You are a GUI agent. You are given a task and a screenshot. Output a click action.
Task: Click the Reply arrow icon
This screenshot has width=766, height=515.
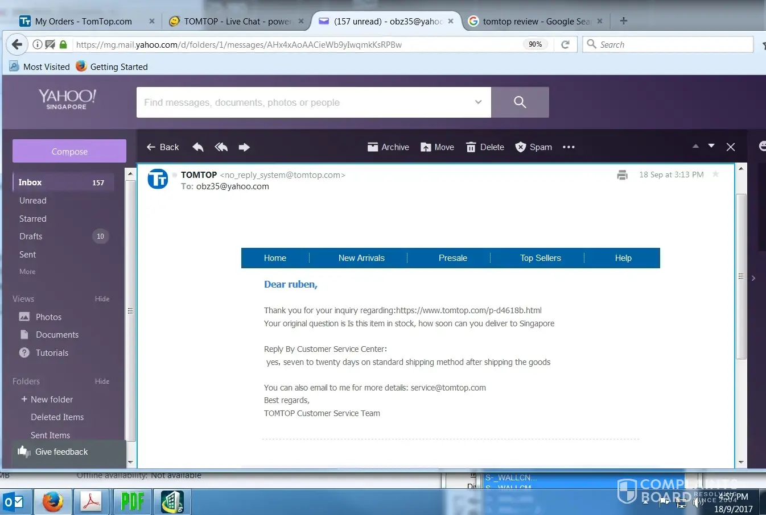click(198, 147)
